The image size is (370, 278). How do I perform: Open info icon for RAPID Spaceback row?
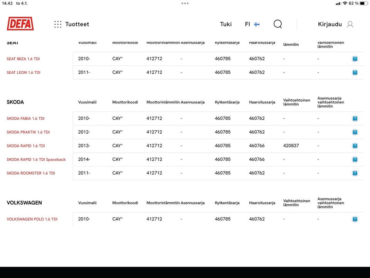[x=355, y=159]
